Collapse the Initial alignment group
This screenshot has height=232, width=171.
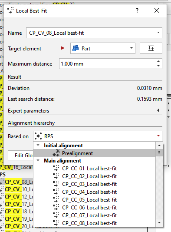[38, 145]
